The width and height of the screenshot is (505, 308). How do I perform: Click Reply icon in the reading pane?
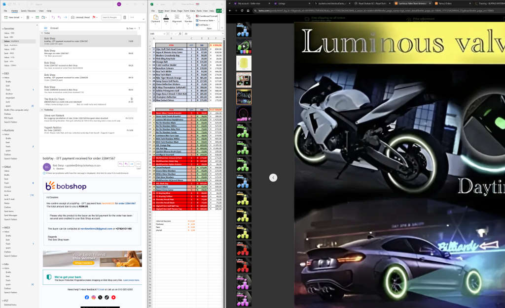[x=121, y=163]
